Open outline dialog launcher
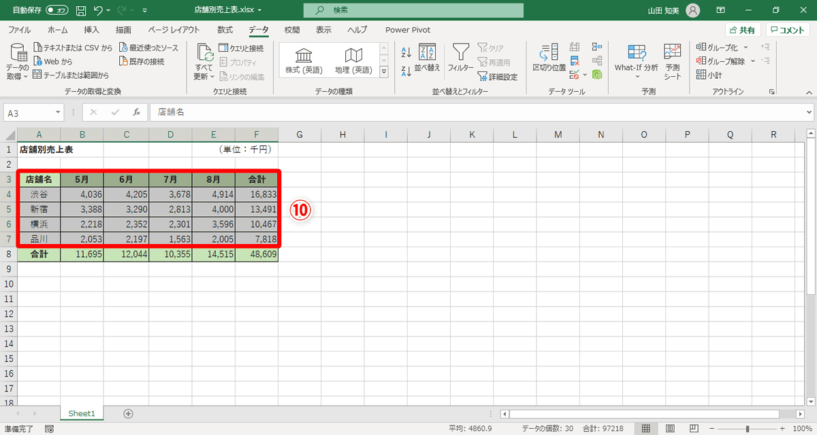 [772, 92]
